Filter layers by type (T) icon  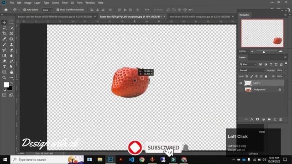click(271, 64)
